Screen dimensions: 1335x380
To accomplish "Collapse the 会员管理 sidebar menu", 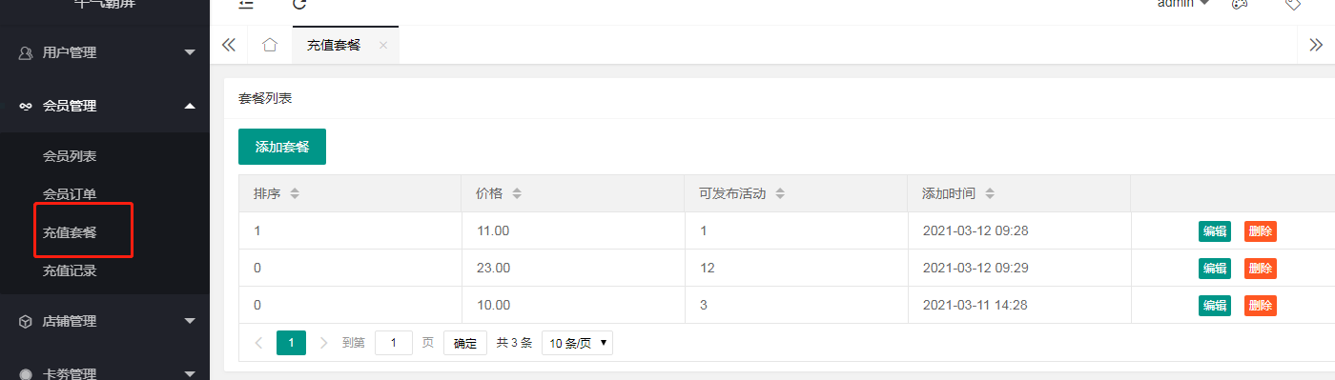I will [x=105, y=106].
